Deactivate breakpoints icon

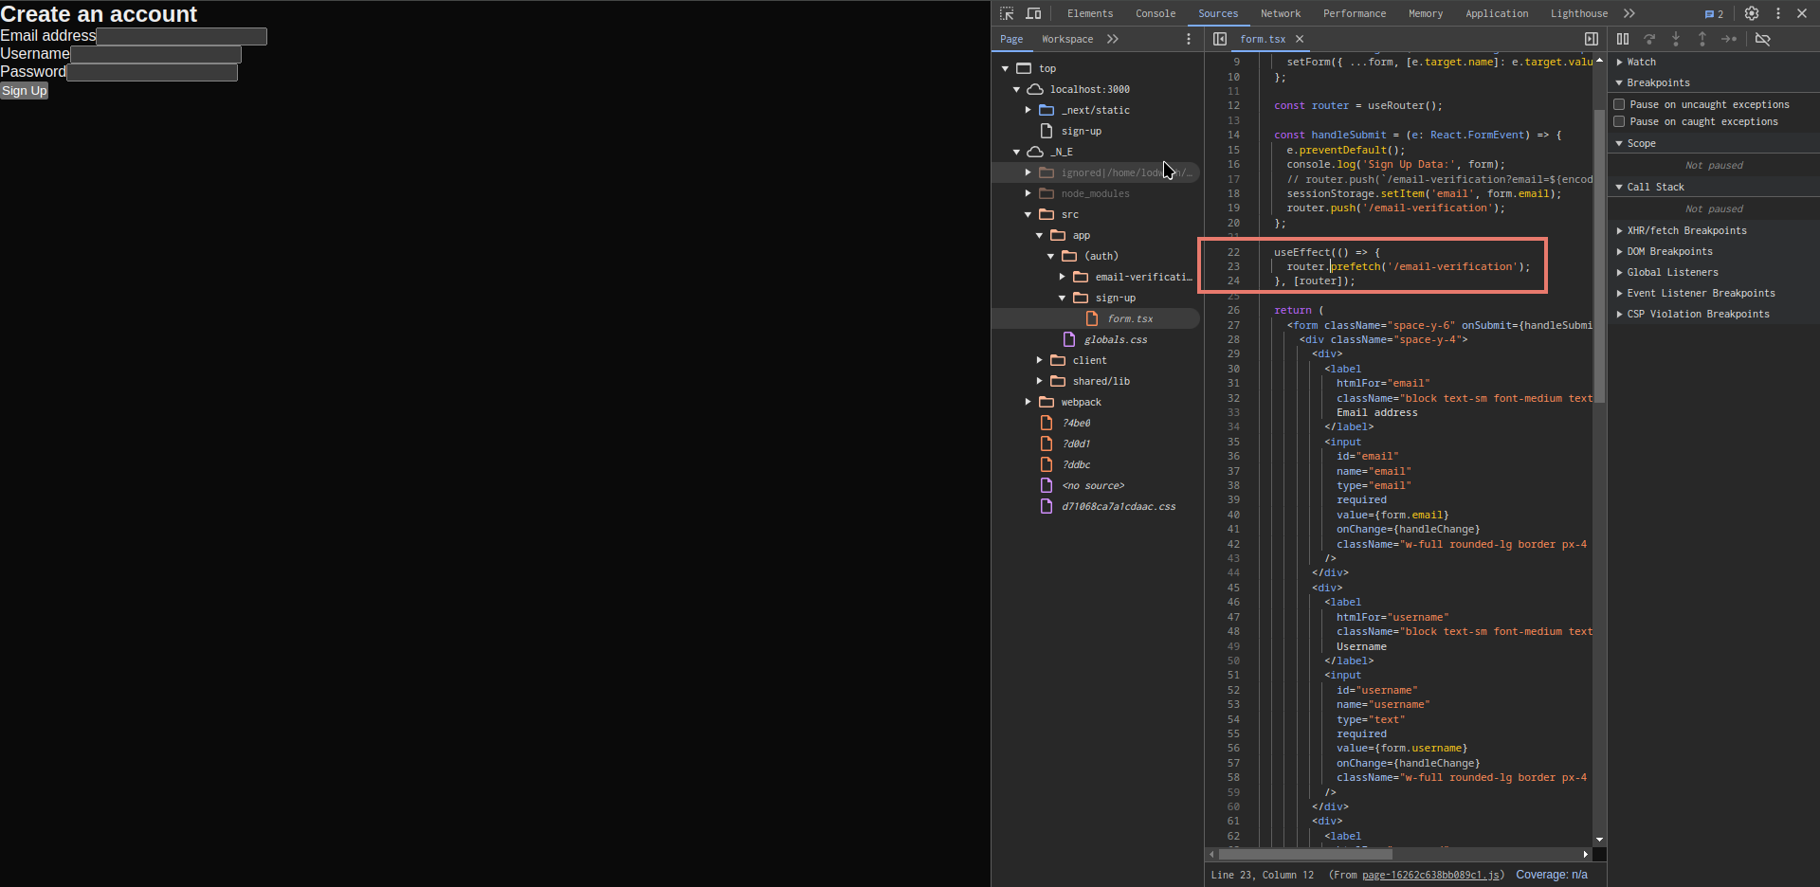click(x=1763, y=39)
